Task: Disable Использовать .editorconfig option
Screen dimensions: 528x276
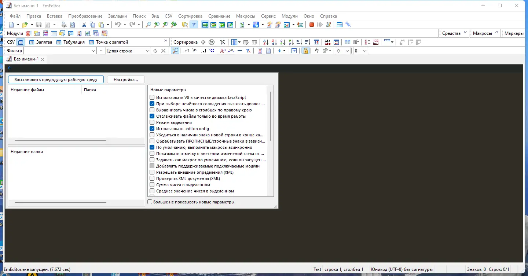Action: 152,129
